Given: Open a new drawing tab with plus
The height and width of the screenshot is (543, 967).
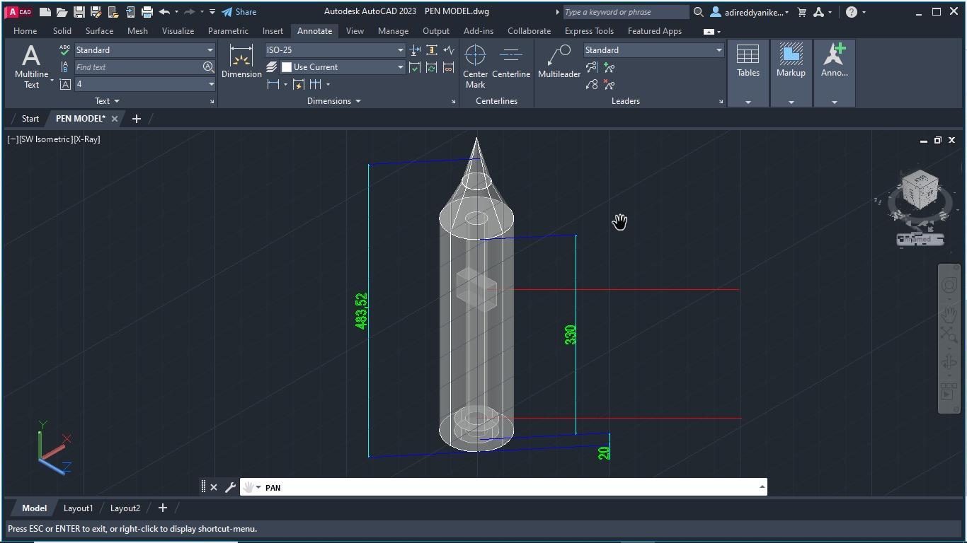Looking at the screenshot, I should (x=136, y=119).
